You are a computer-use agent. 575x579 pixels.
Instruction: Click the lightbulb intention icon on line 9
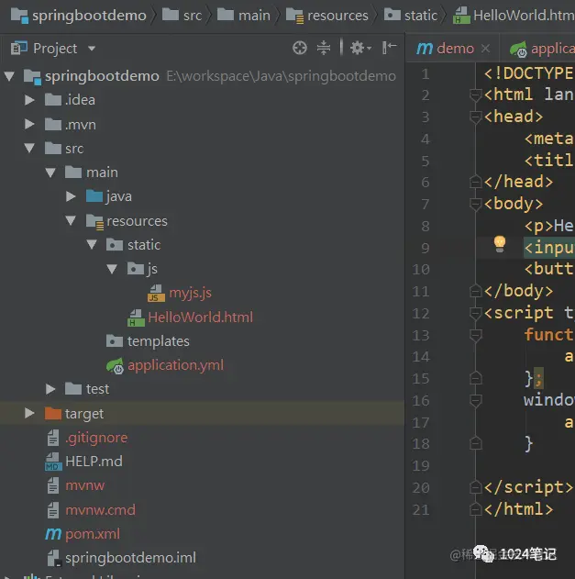coord(499,244)
